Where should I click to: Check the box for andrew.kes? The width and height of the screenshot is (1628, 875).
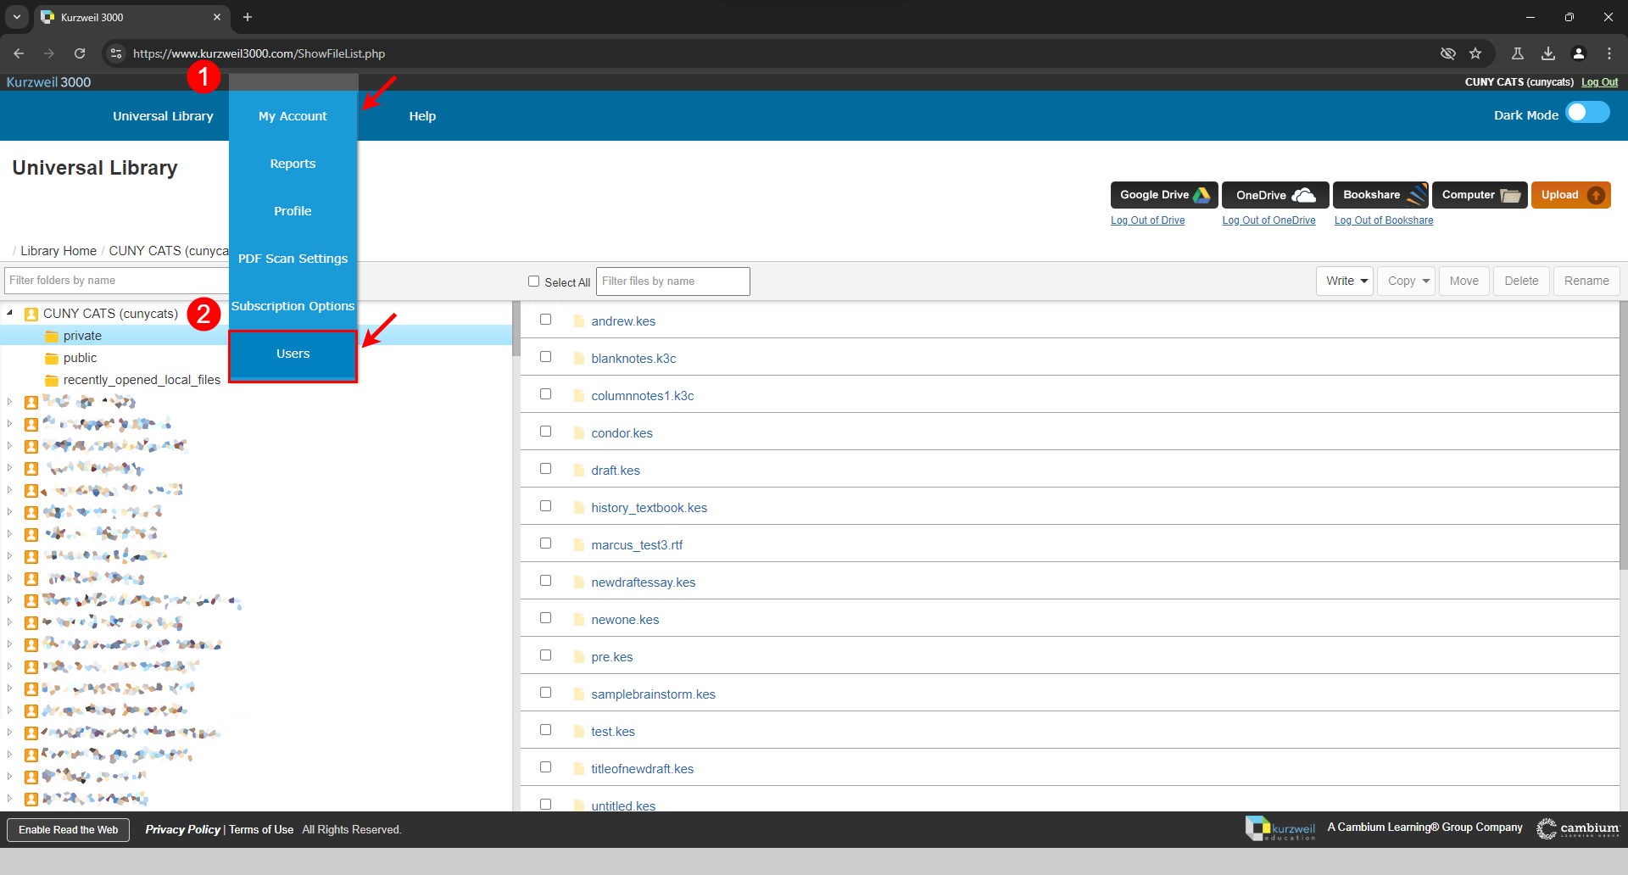(x=546, y=320)
